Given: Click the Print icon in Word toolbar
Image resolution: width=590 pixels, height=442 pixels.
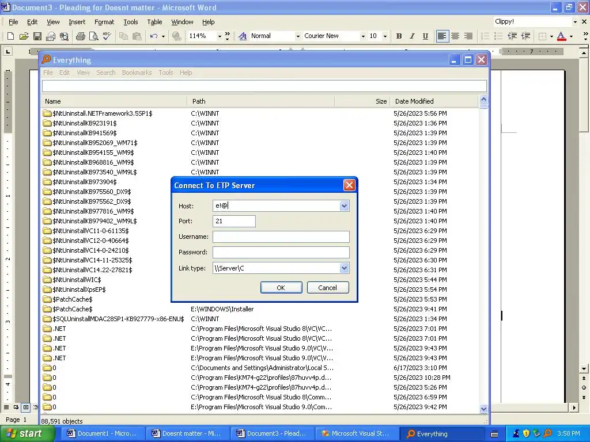Looking at the screenshot, I should [x=81, y=36].
